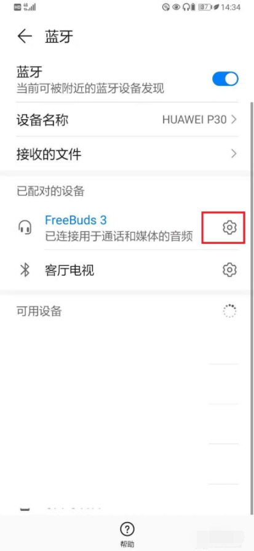Tap the Bluetooth symbol beside 客厅电视
The width and height of the screenshot is (254, 551).
25,270
